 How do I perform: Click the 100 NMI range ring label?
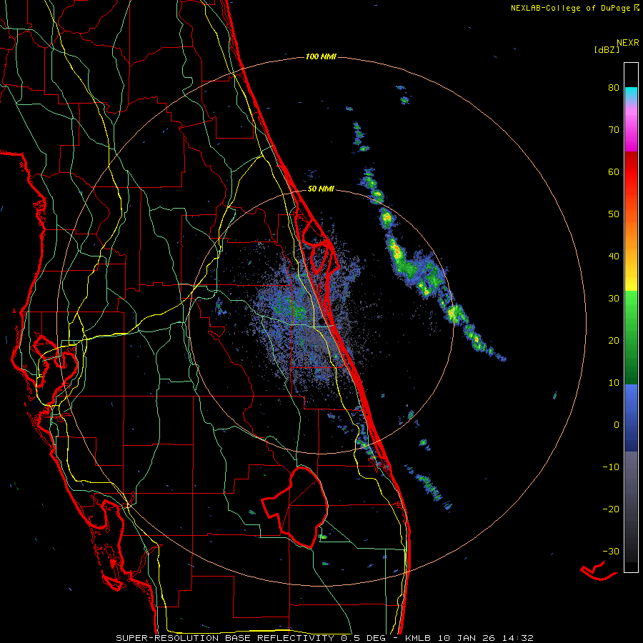(321, 56)
